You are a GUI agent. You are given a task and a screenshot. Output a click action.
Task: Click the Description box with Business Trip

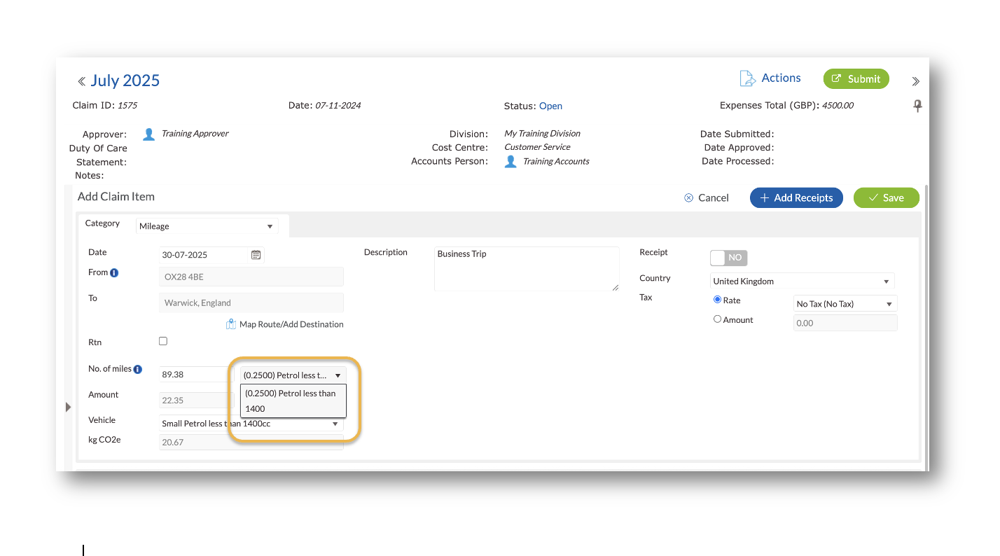coord(527,268)
